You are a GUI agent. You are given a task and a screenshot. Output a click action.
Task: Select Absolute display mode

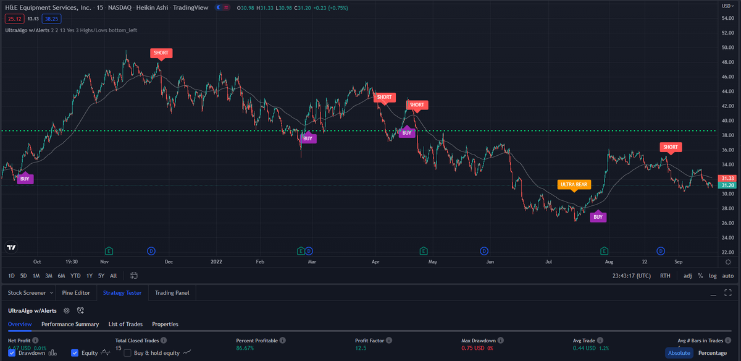pos(679,353)
